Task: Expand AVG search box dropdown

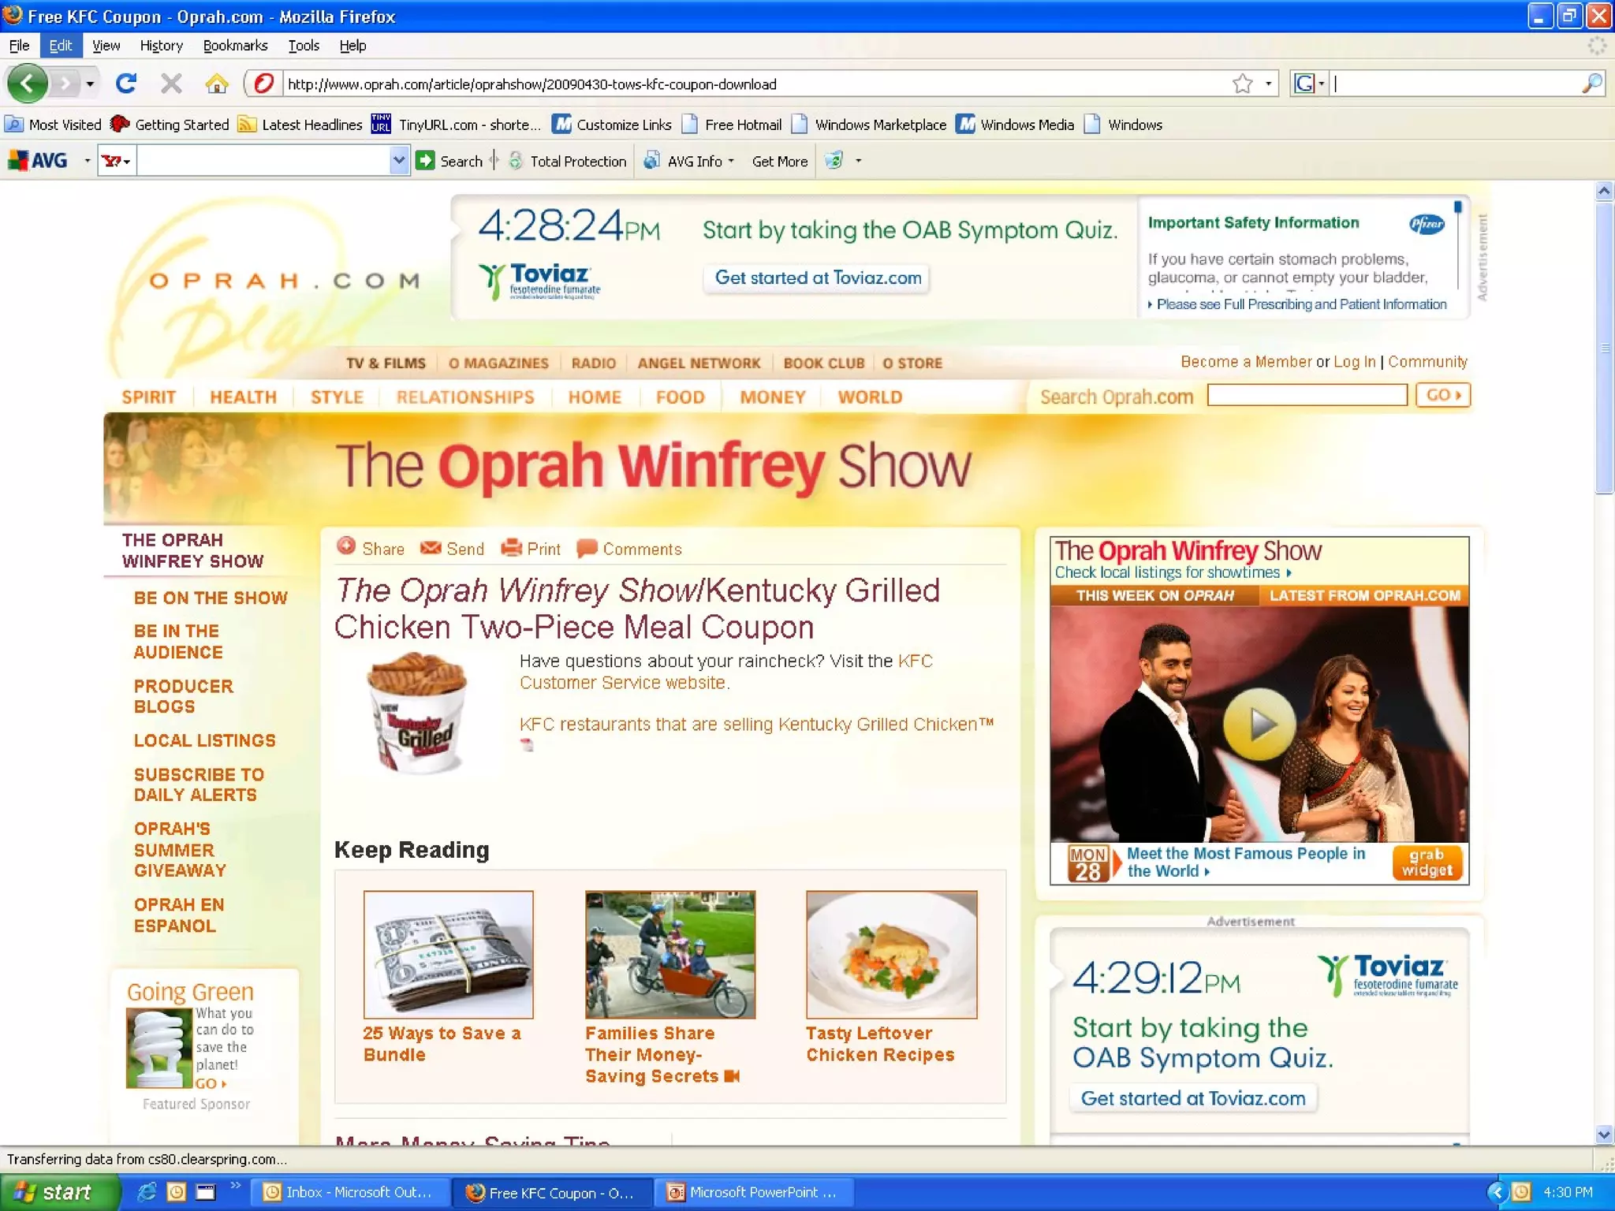Action: pyautogui.click(x=399, y=161)
